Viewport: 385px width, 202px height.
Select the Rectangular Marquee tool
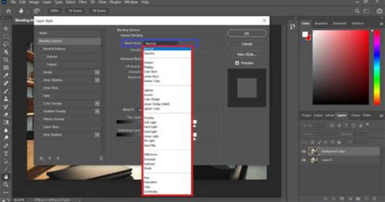pyautogui.click(x=6, y=36)
